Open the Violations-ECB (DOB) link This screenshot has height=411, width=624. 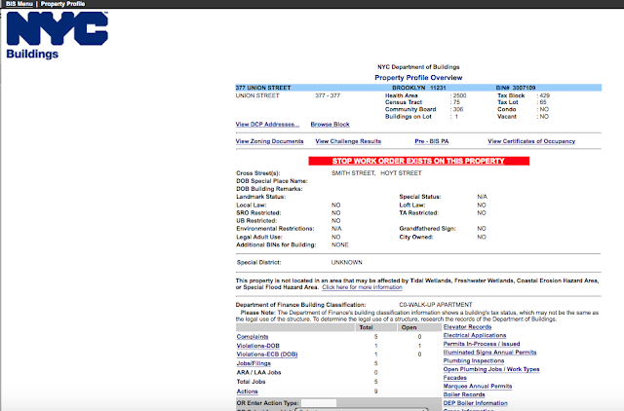267,355
